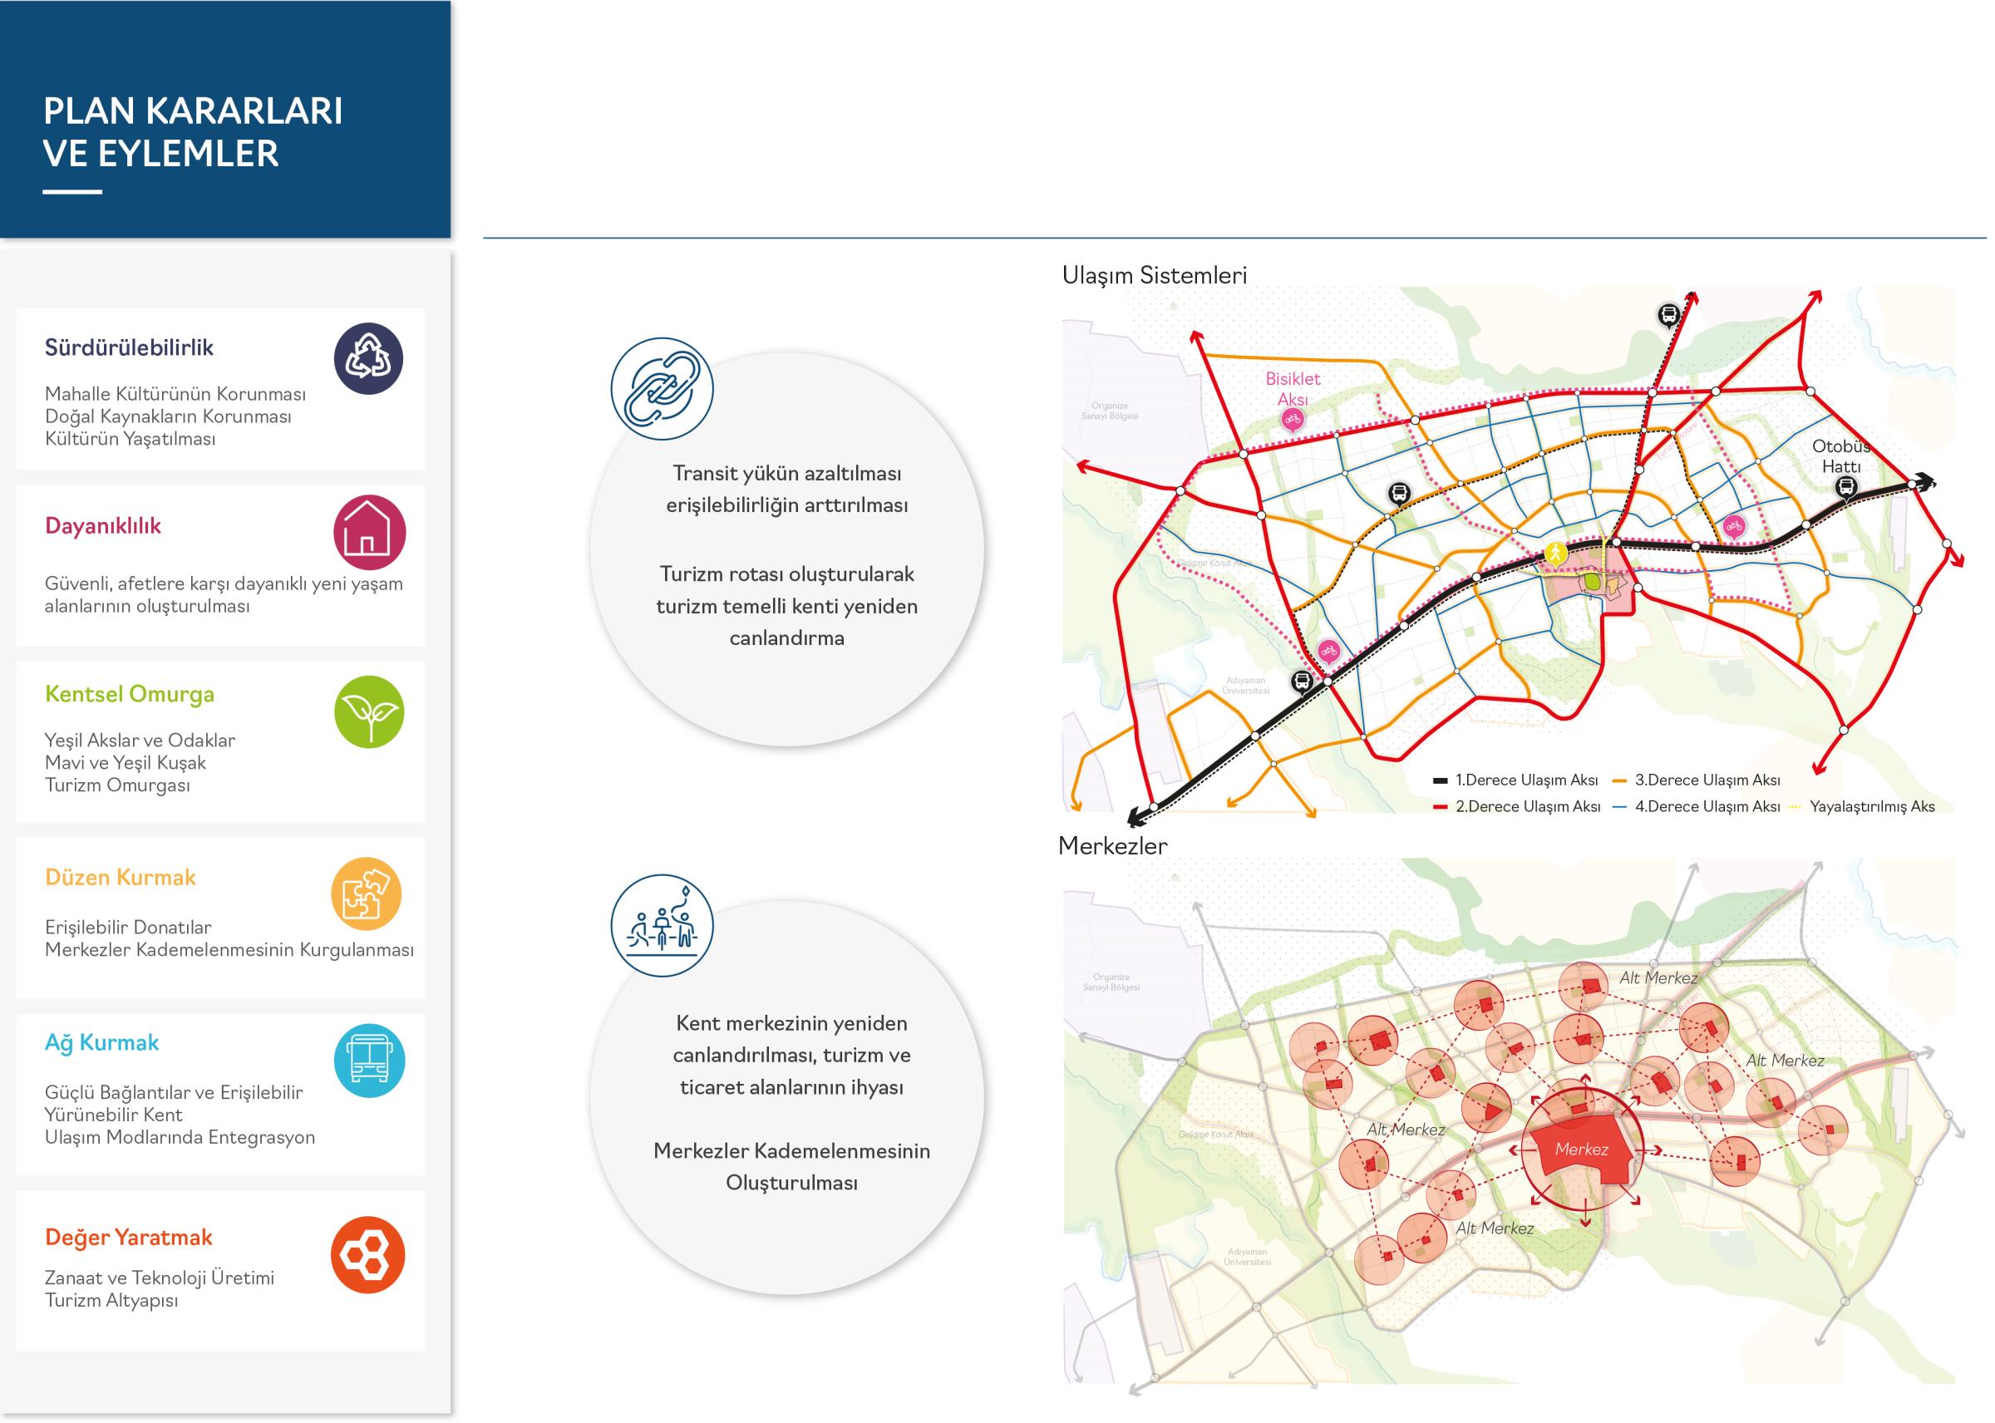Click the 1.Derece Ulaşım Aksı legend swatch

pos(1441,780)
